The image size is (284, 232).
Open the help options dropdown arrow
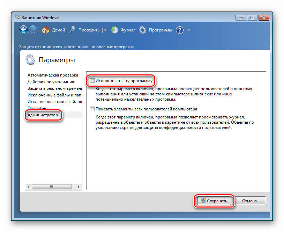click(189, 30)
